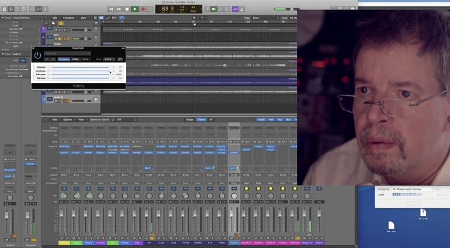Solo the Guitar channel strip

(164, 238)
